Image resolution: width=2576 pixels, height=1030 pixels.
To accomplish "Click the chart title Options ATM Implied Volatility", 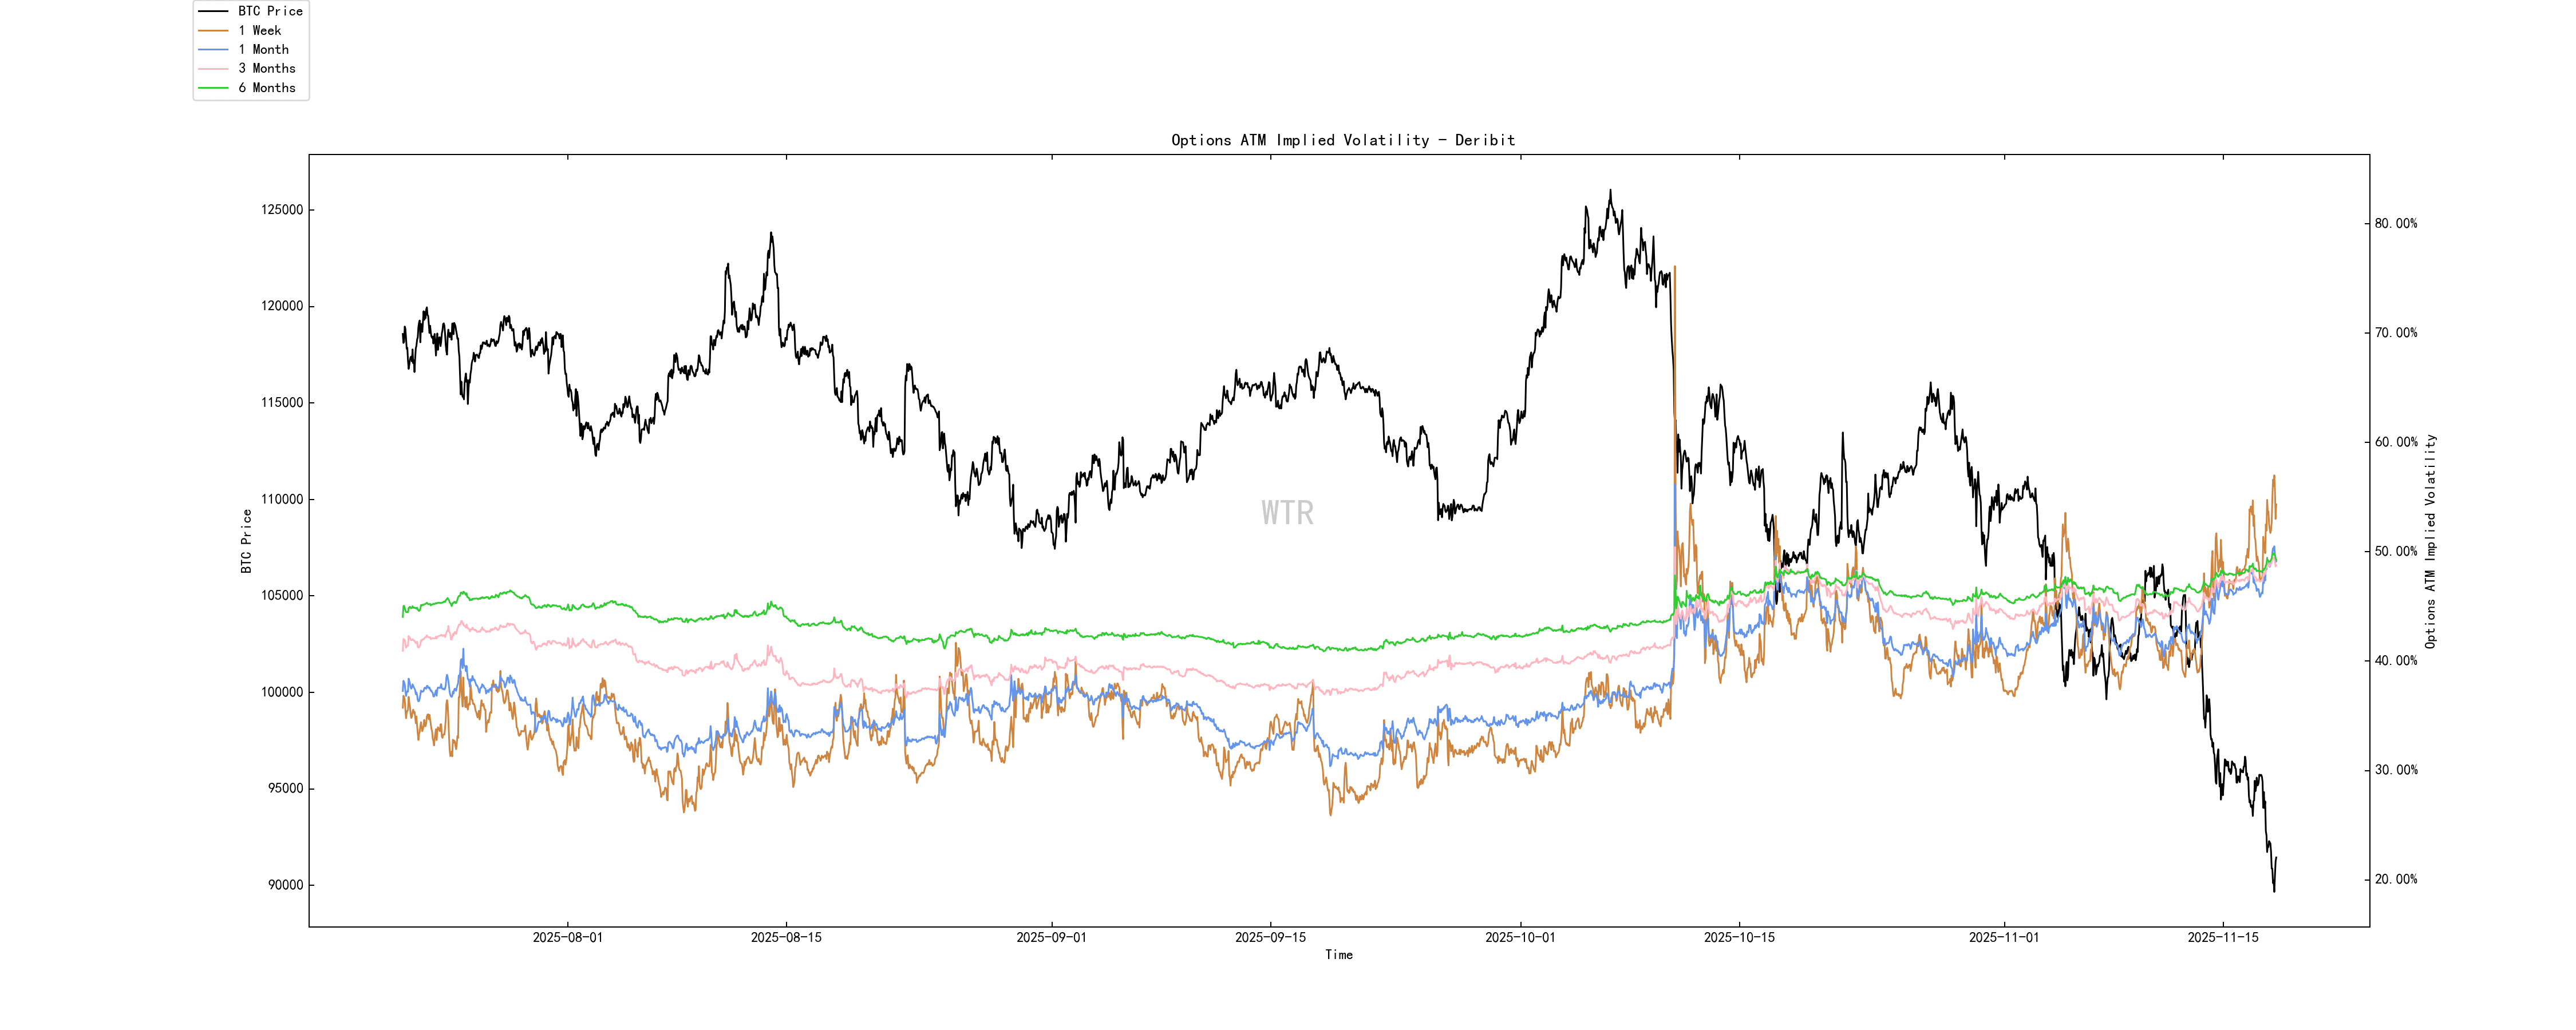I will (x=1343, y=140).
